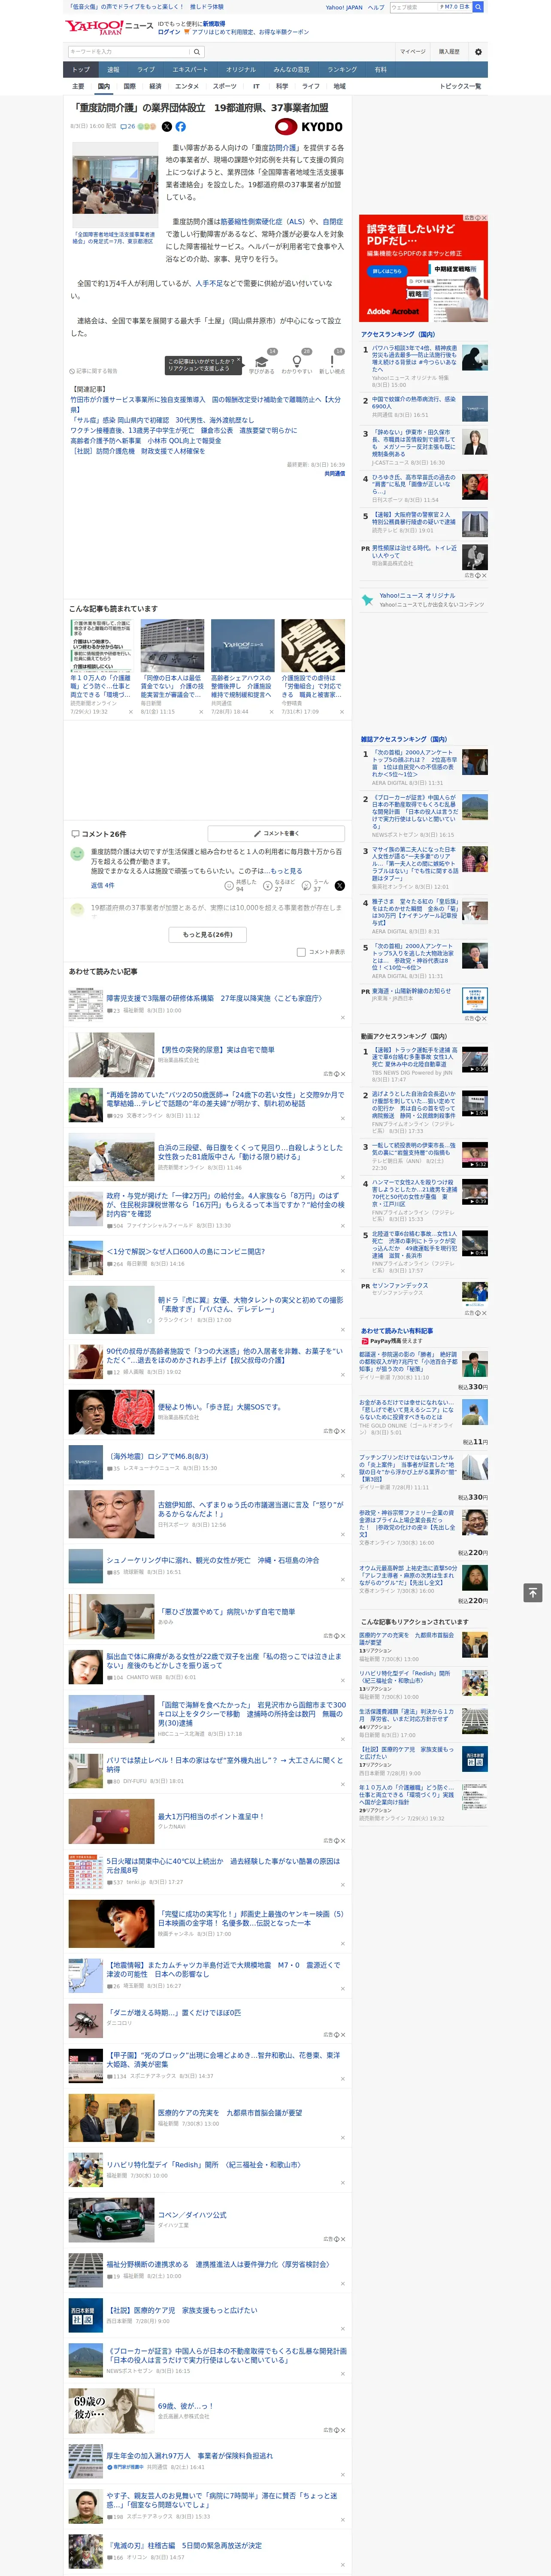Select the エキスパート navigation tab
The image size is (551, 2576).
pos(190,70)
